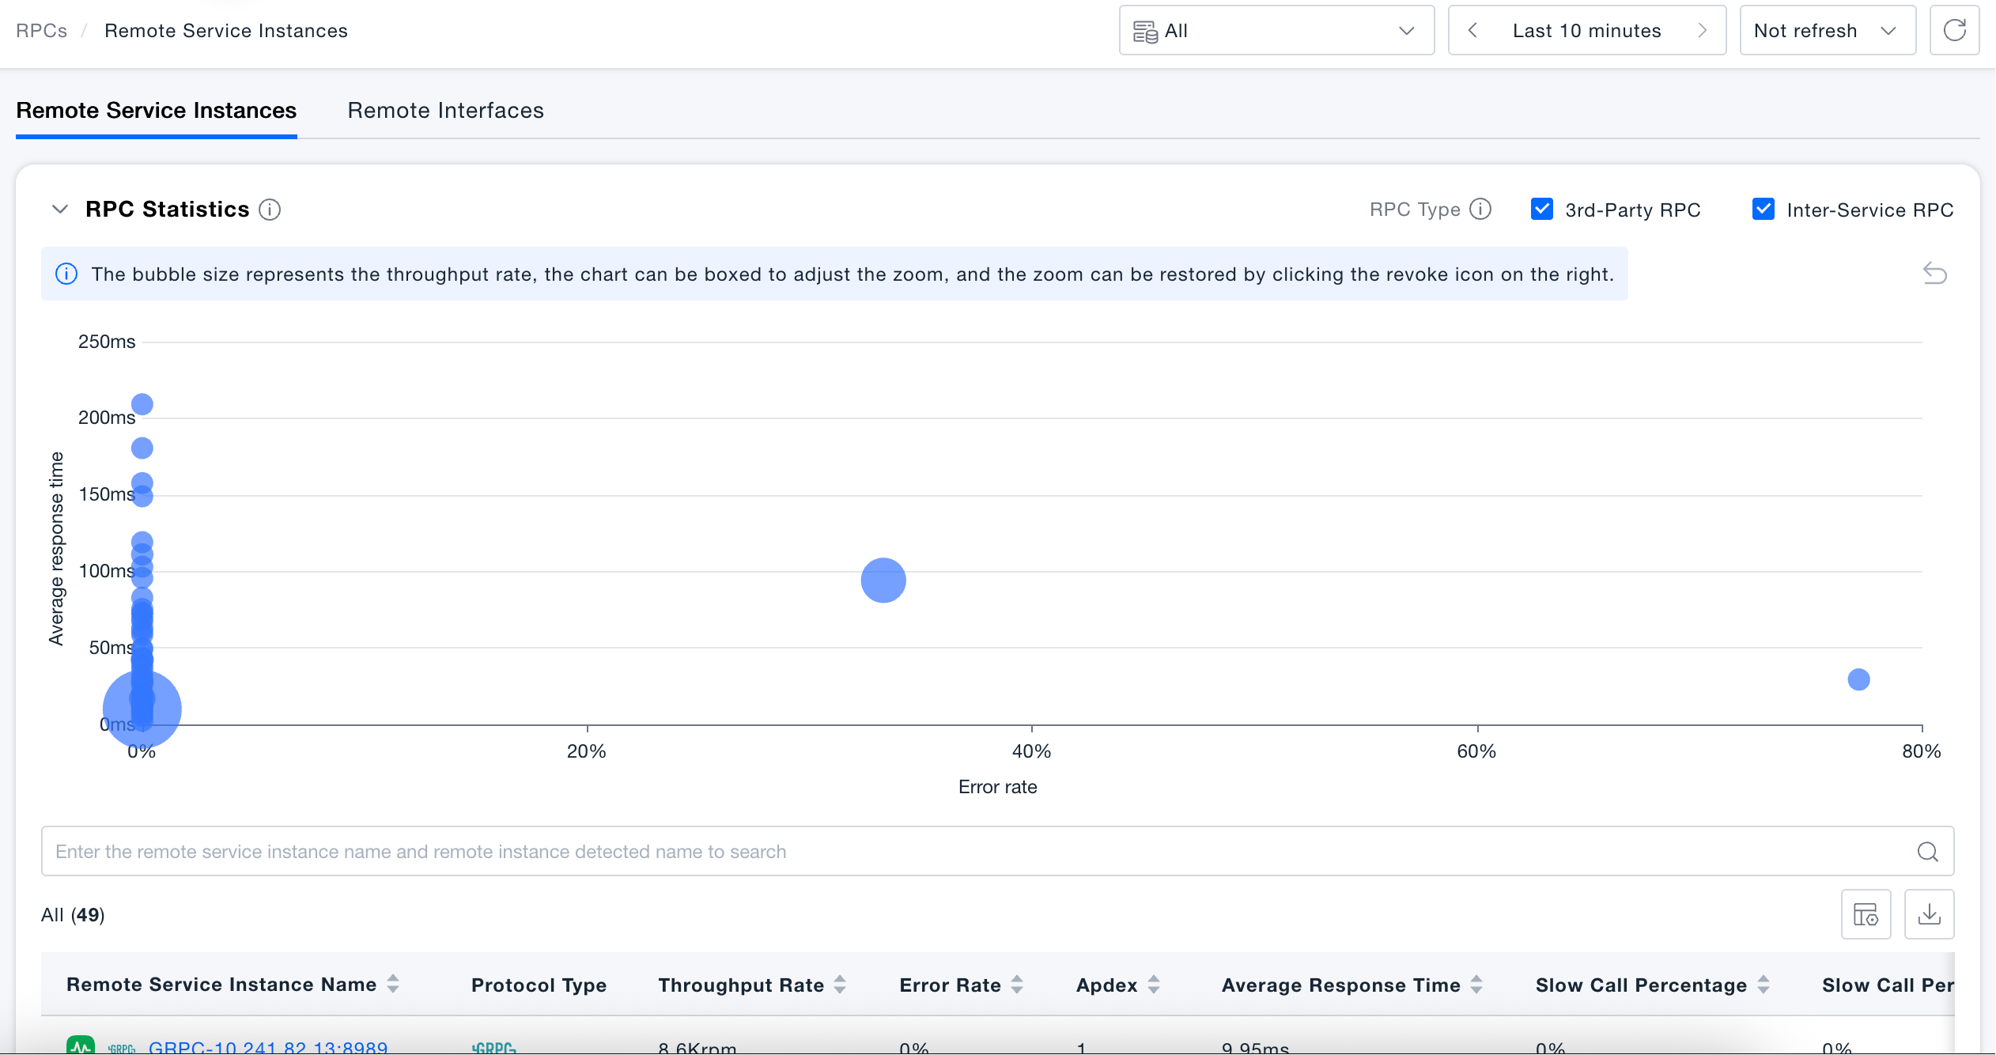Restore chart zoom with revoke icon
The height and width of the screenshot is (1055, 1996).
1934,274
